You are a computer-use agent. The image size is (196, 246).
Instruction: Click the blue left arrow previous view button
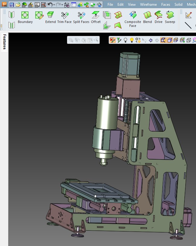coord(151,40)
